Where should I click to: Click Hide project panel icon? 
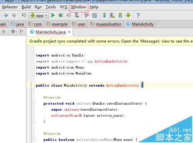[x=22, y=32]
